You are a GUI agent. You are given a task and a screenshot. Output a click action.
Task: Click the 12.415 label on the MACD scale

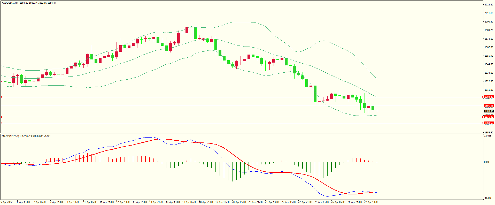tap(488, 136)
